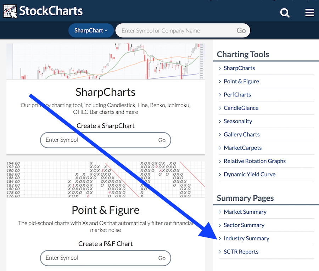Expand the SharpChart type dropdown
This screenshot has width=319, height=271.
pos(91,31)
